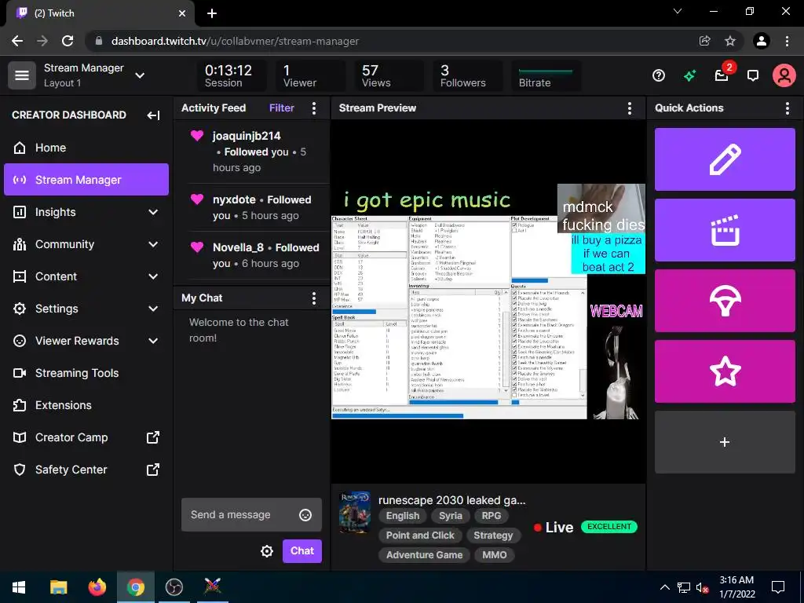The image size is (804, 603).
Task: Click the Raid Channel parachute quick action
Action: [725, 301]
